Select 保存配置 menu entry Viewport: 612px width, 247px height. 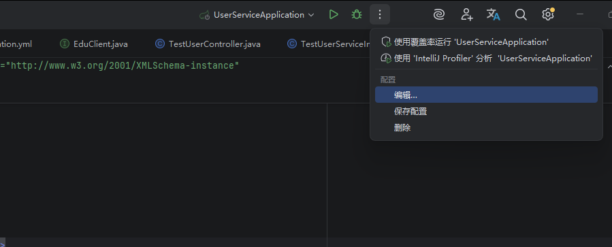click(486, 112)
